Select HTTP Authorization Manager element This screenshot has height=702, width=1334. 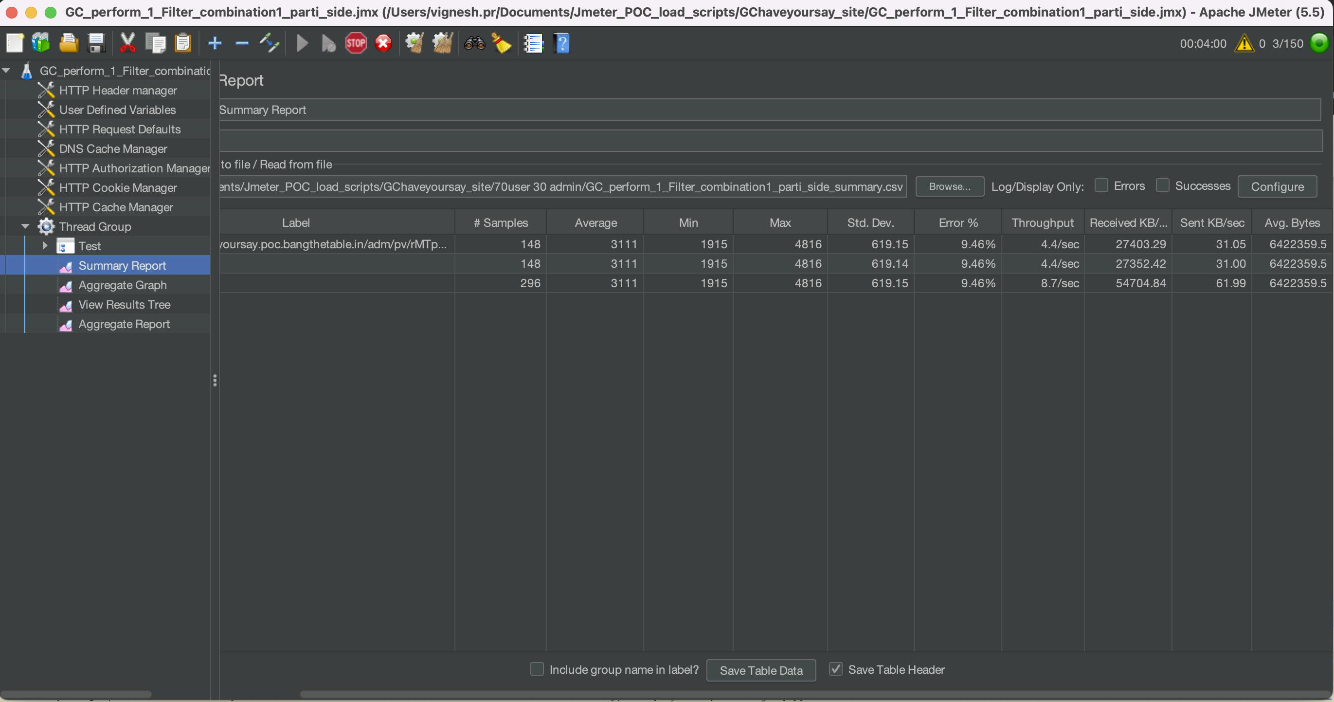134,168
